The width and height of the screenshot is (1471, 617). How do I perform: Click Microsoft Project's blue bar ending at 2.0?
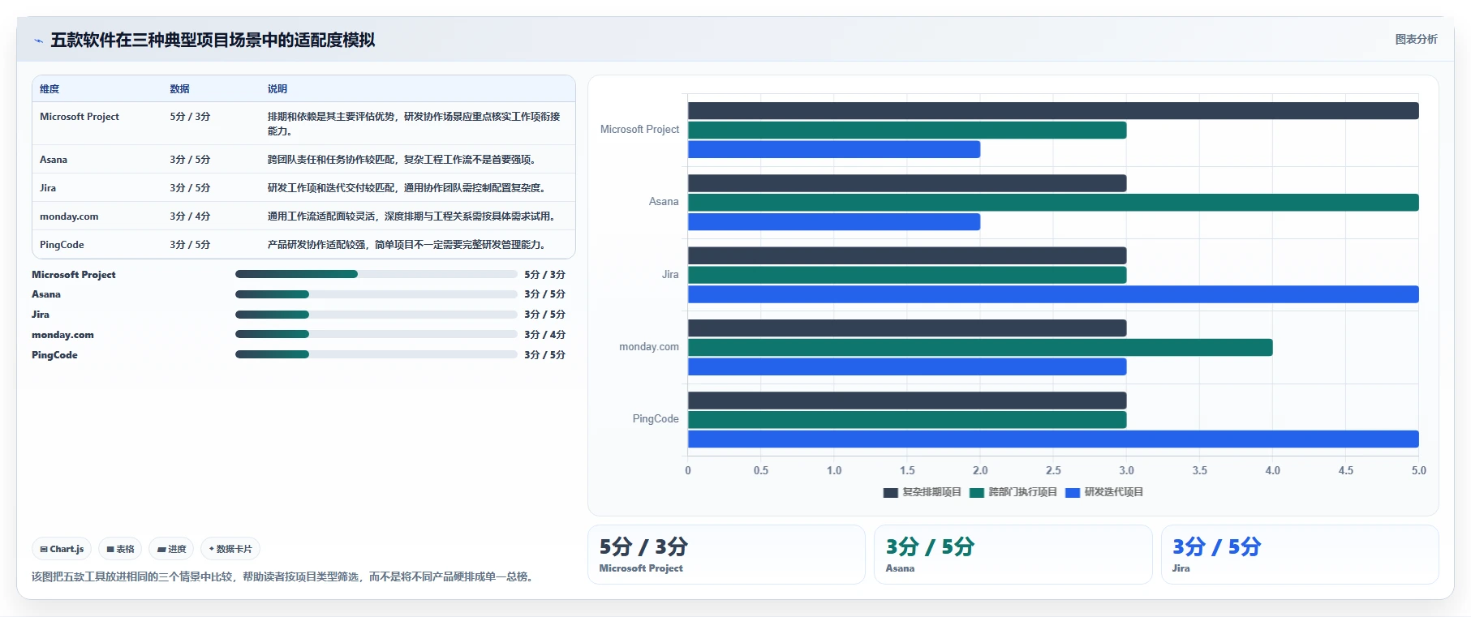[834, 149]
